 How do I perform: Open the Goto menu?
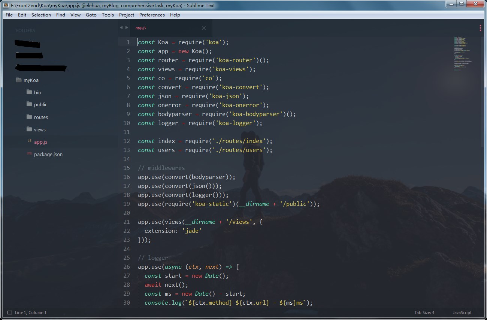(x=91, y=15)
